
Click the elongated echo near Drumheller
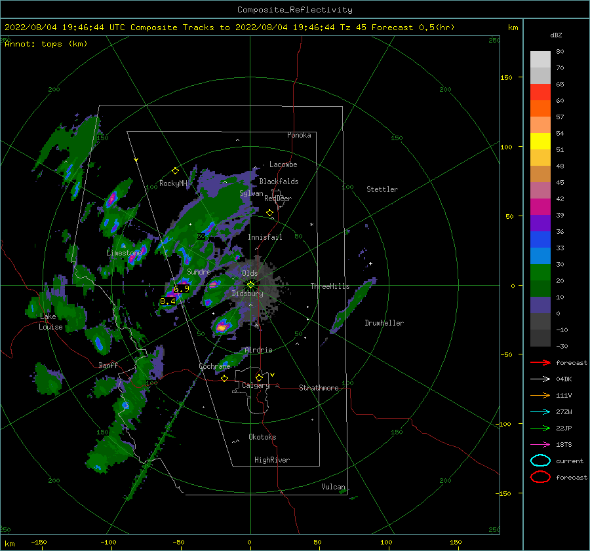353,305
